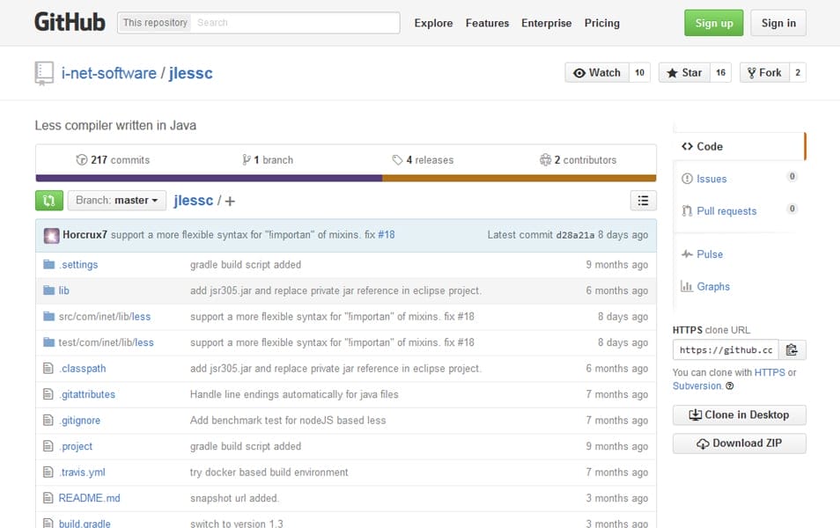Open Pricing in the top navigation
This screenshot has height=528, width=840.
tap(601, 23)
